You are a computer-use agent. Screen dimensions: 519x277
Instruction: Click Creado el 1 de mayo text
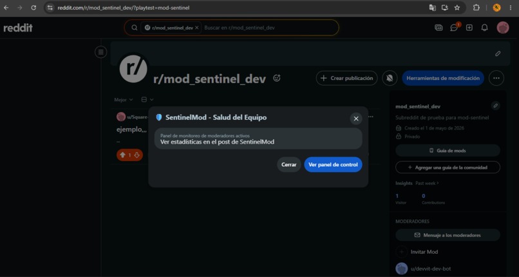(x=434, y=128)
